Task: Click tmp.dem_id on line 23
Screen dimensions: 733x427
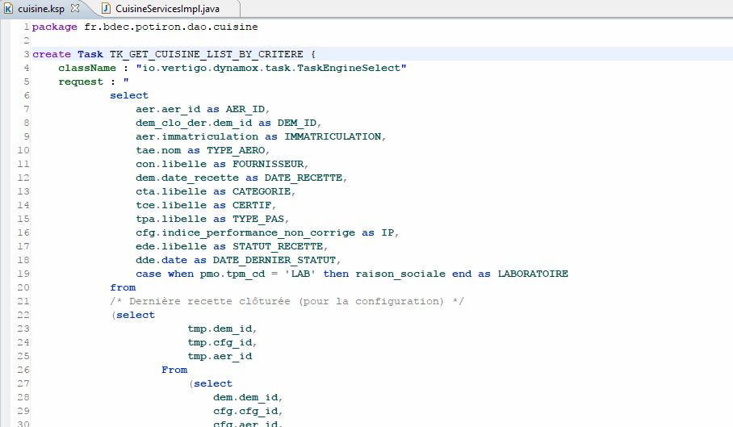Action: point(220,329)
